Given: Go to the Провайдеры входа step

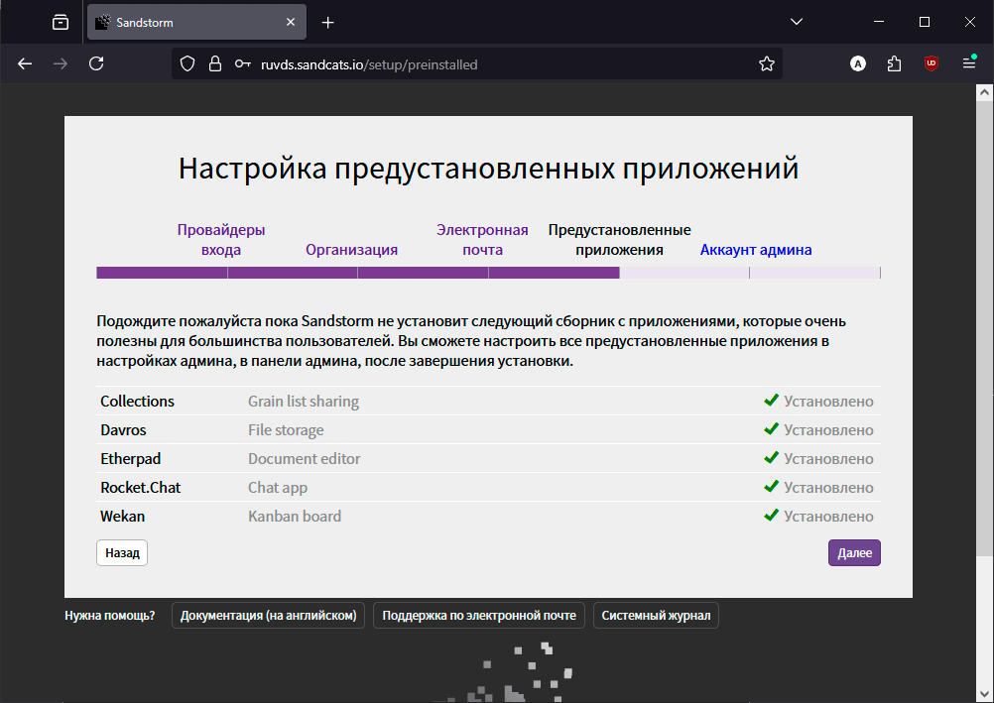Looking at the screenshot, I should coord(221,240).
